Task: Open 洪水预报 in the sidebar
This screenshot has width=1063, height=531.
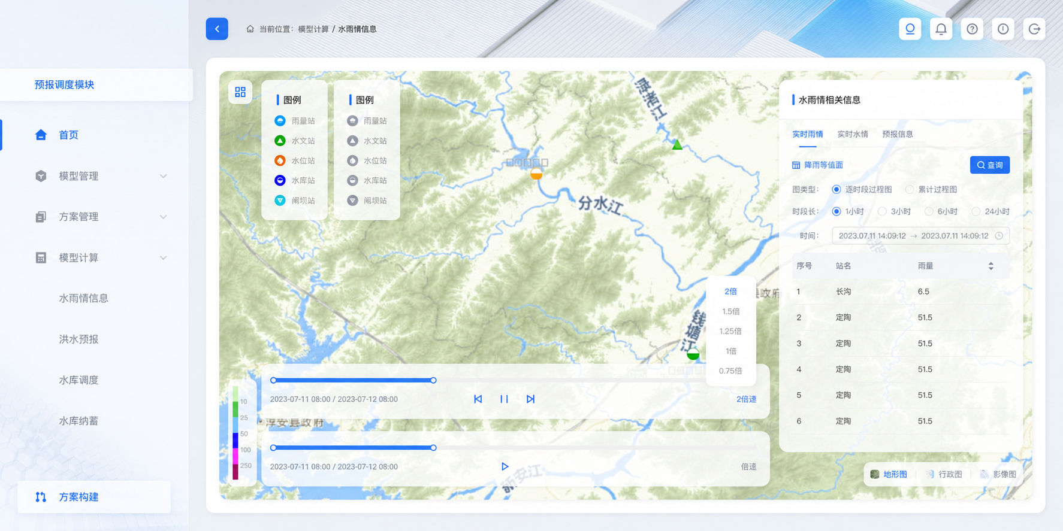Action: (x=78, y=339)
